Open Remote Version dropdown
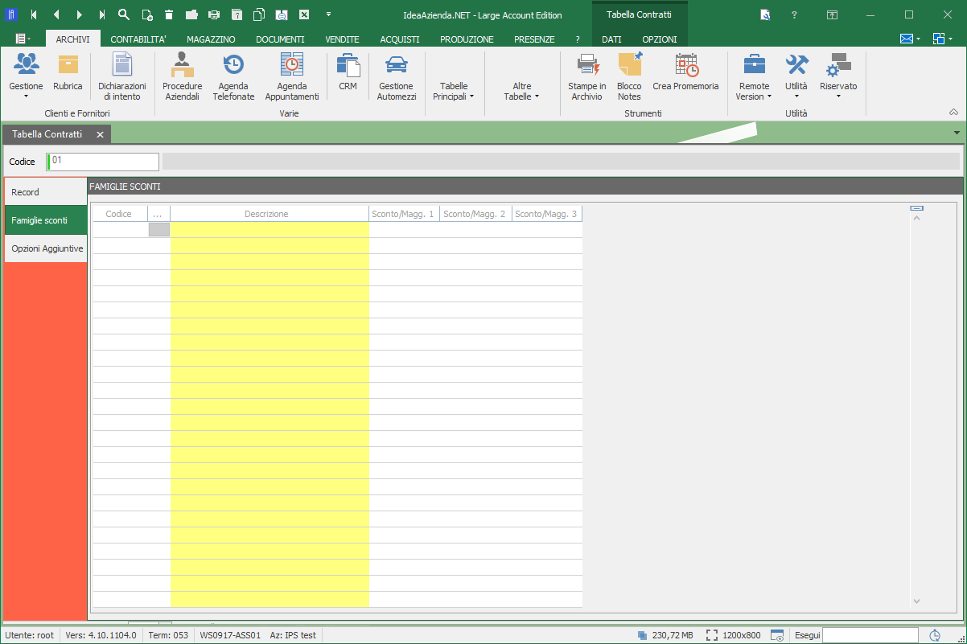The width and height of the screenshot is (967, 644). coord(754,76)
